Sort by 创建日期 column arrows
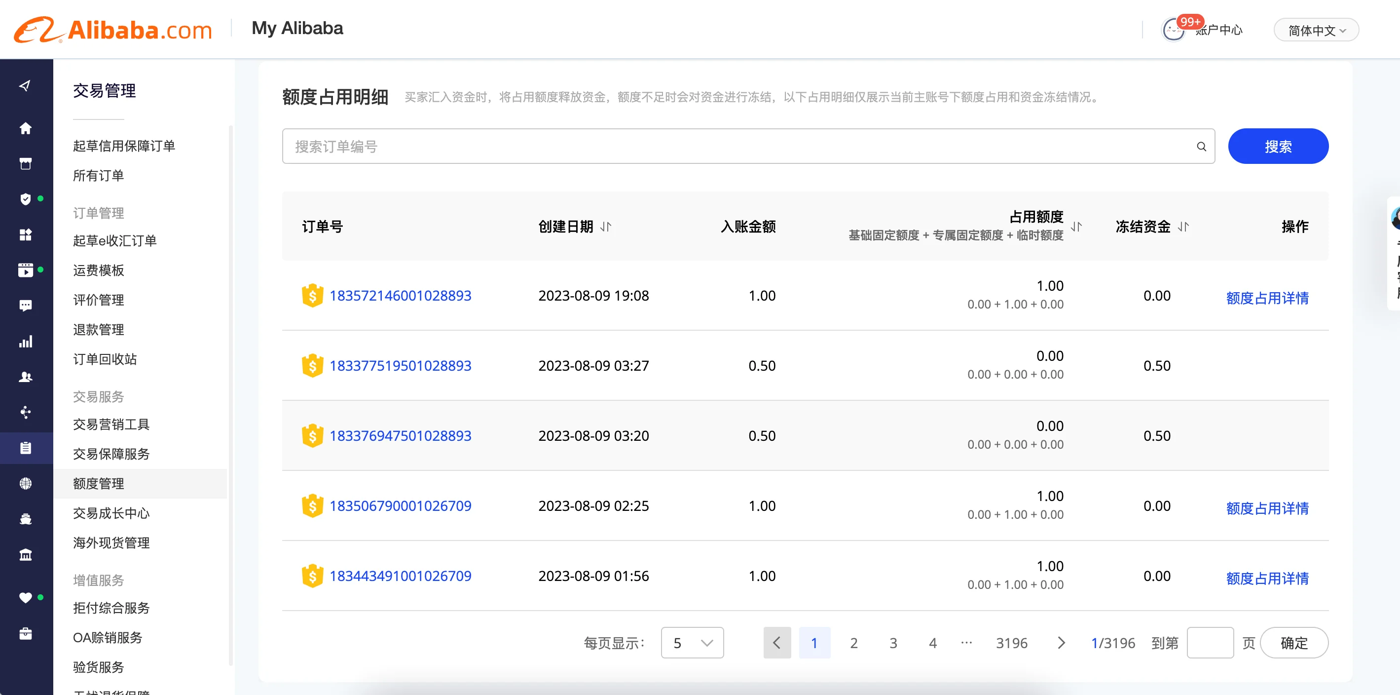This screenshot has height=695, width=1400. [x=606, y=227]
